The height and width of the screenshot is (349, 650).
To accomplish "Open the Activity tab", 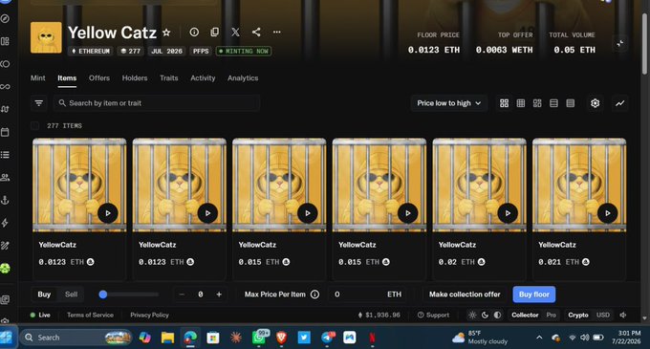I will [x=203, y=77].
